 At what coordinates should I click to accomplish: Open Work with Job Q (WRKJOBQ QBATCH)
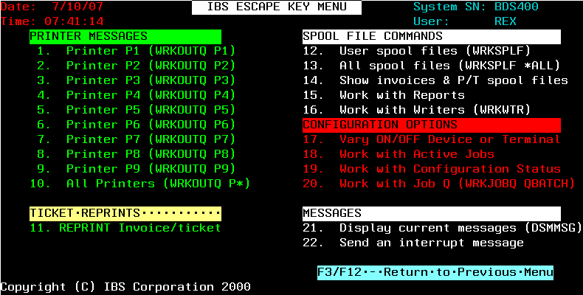pyautogui.click(x=439, y=184)
